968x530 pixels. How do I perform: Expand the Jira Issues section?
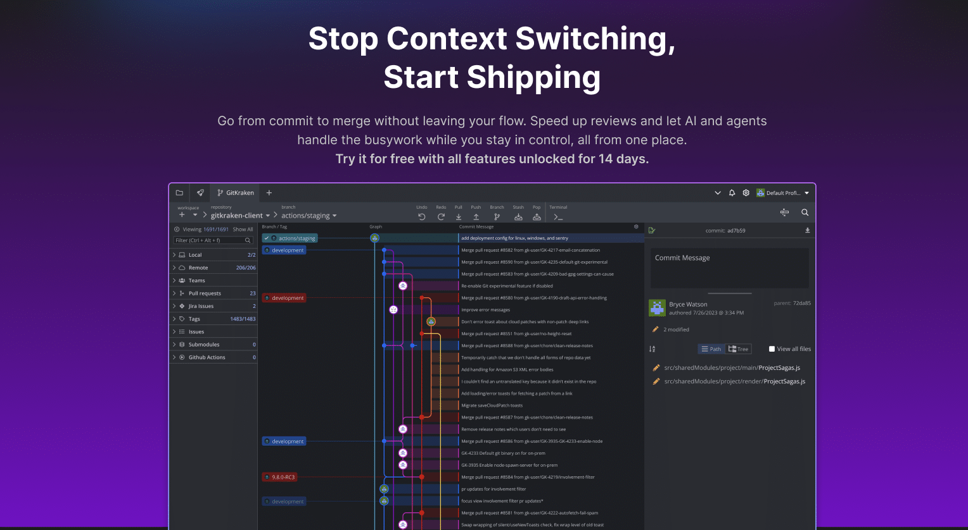pos(214,306)
